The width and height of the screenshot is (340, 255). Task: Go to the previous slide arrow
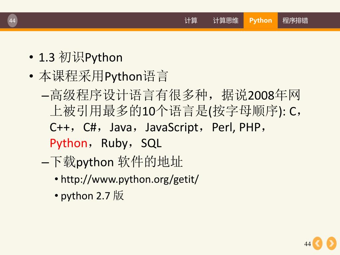(x=317, y=243)
